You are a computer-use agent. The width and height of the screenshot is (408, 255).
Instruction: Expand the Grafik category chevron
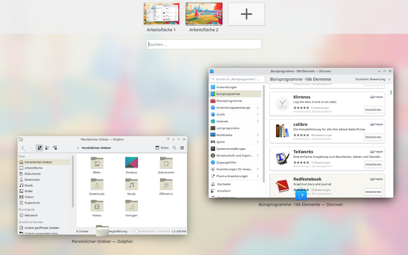click(x=258, y=114)
